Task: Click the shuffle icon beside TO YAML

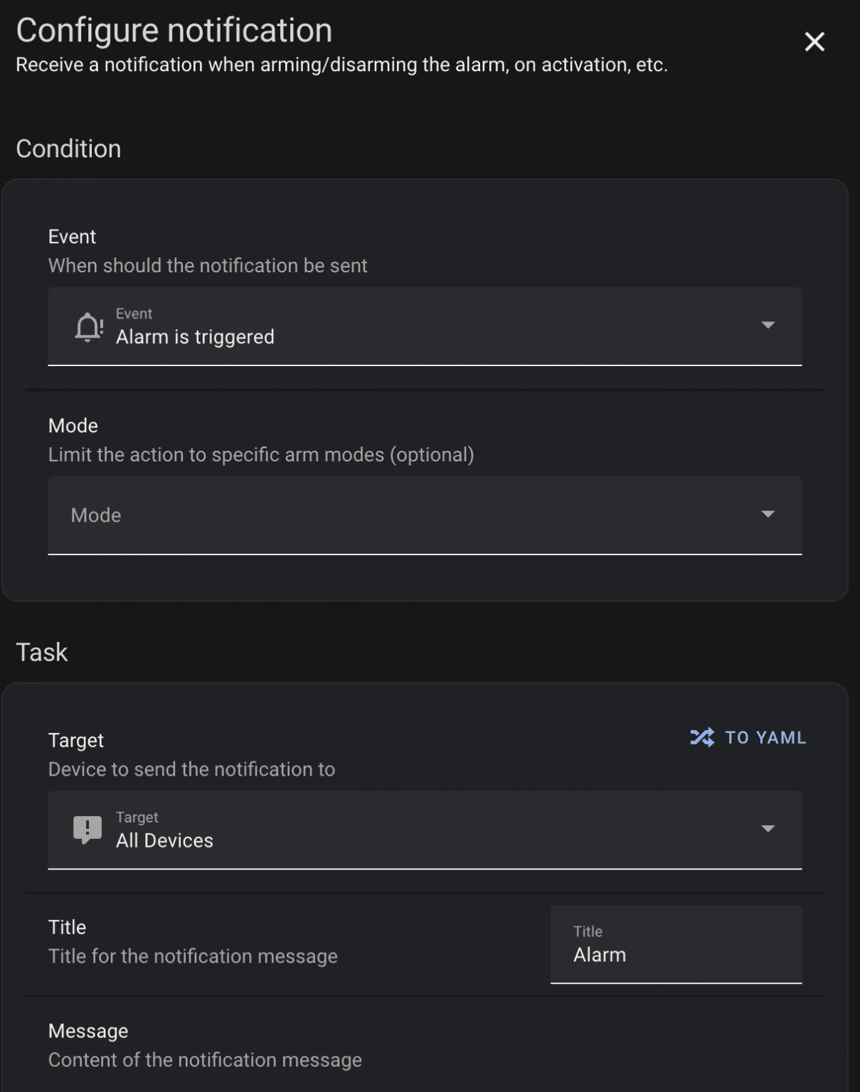Action: coord(703,738)
